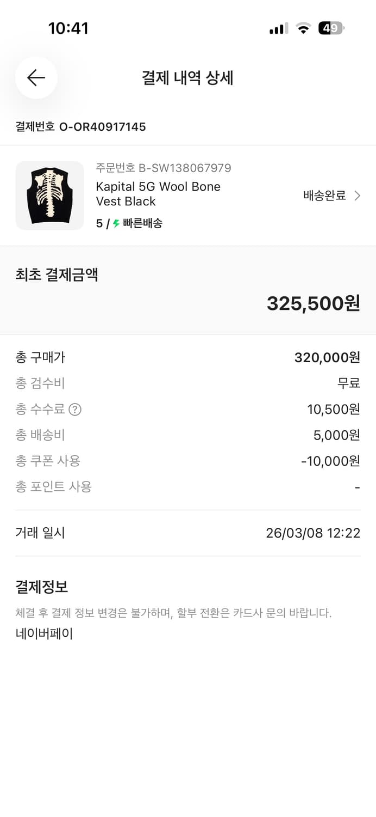Tap the back arrow to return

click(36, 78)
